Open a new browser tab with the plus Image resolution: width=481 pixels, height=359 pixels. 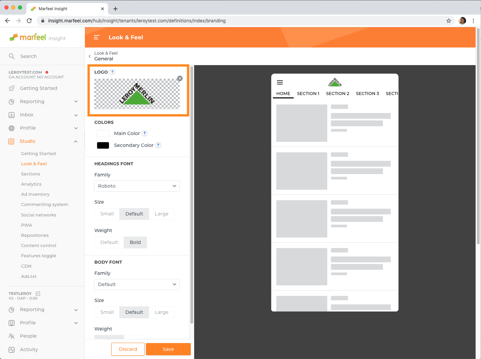click(x=115, y=9)
